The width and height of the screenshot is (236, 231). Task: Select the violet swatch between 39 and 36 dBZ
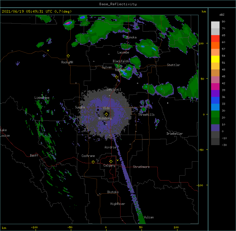coord(215,94)
